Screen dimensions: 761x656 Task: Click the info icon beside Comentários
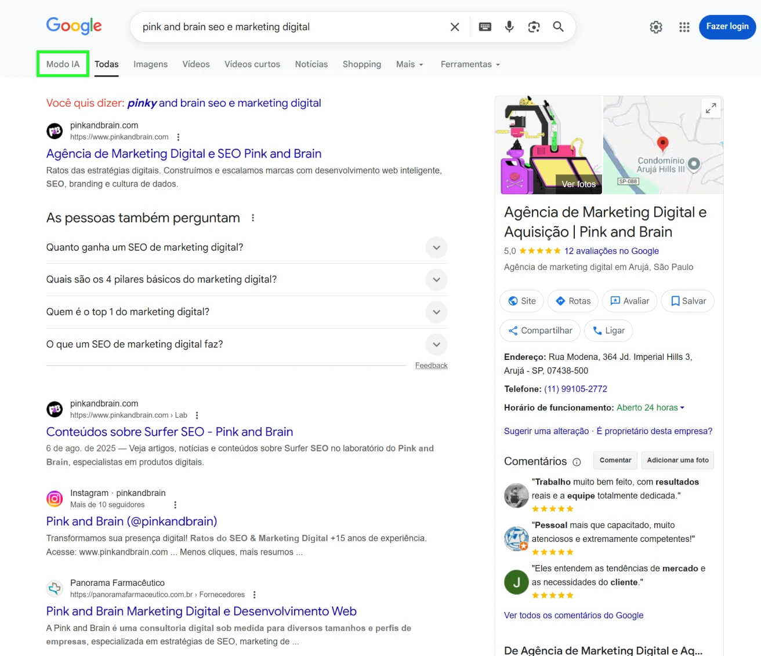click(x=577, y=462)
